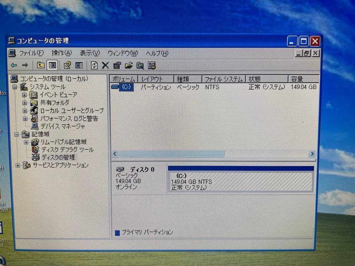This screenshot has width=355, height=266.
Task: Select the delete (X) toolbar icon
Action: tap(105, 65)
